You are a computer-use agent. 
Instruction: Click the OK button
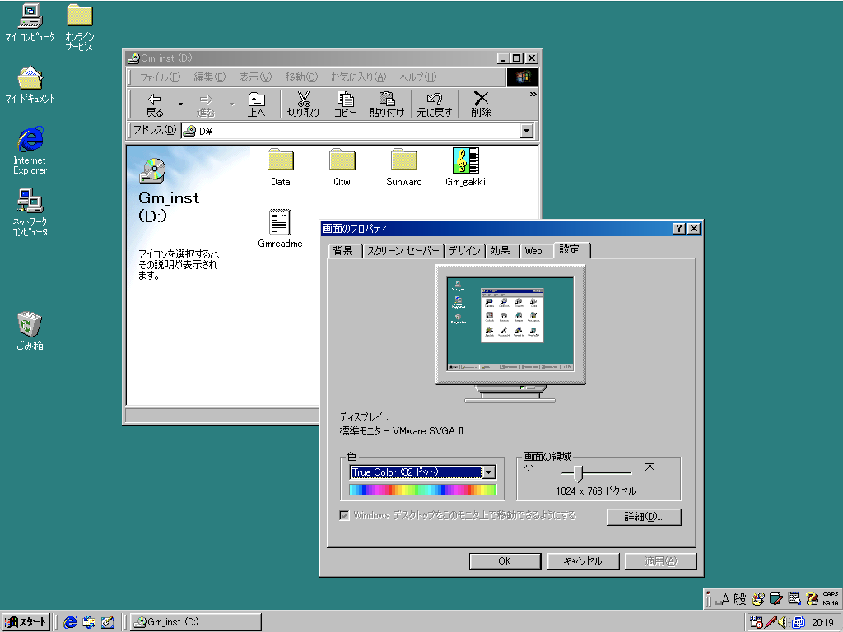505,561
